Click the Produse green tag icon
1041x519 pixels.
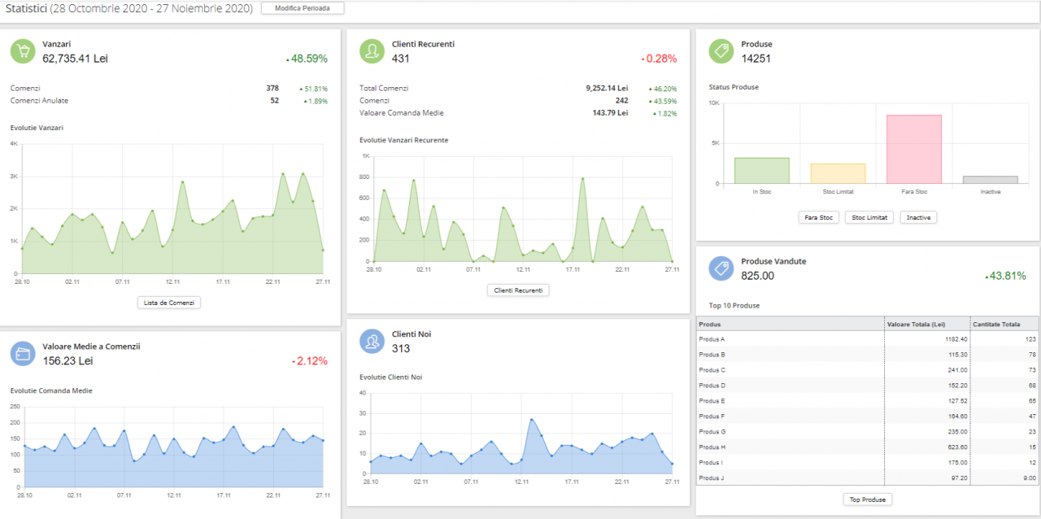coord(721,51)
